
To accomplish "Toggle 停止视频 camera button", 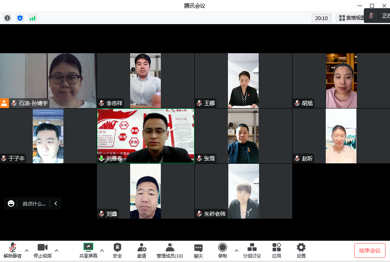I will click(x=43, y=250).
